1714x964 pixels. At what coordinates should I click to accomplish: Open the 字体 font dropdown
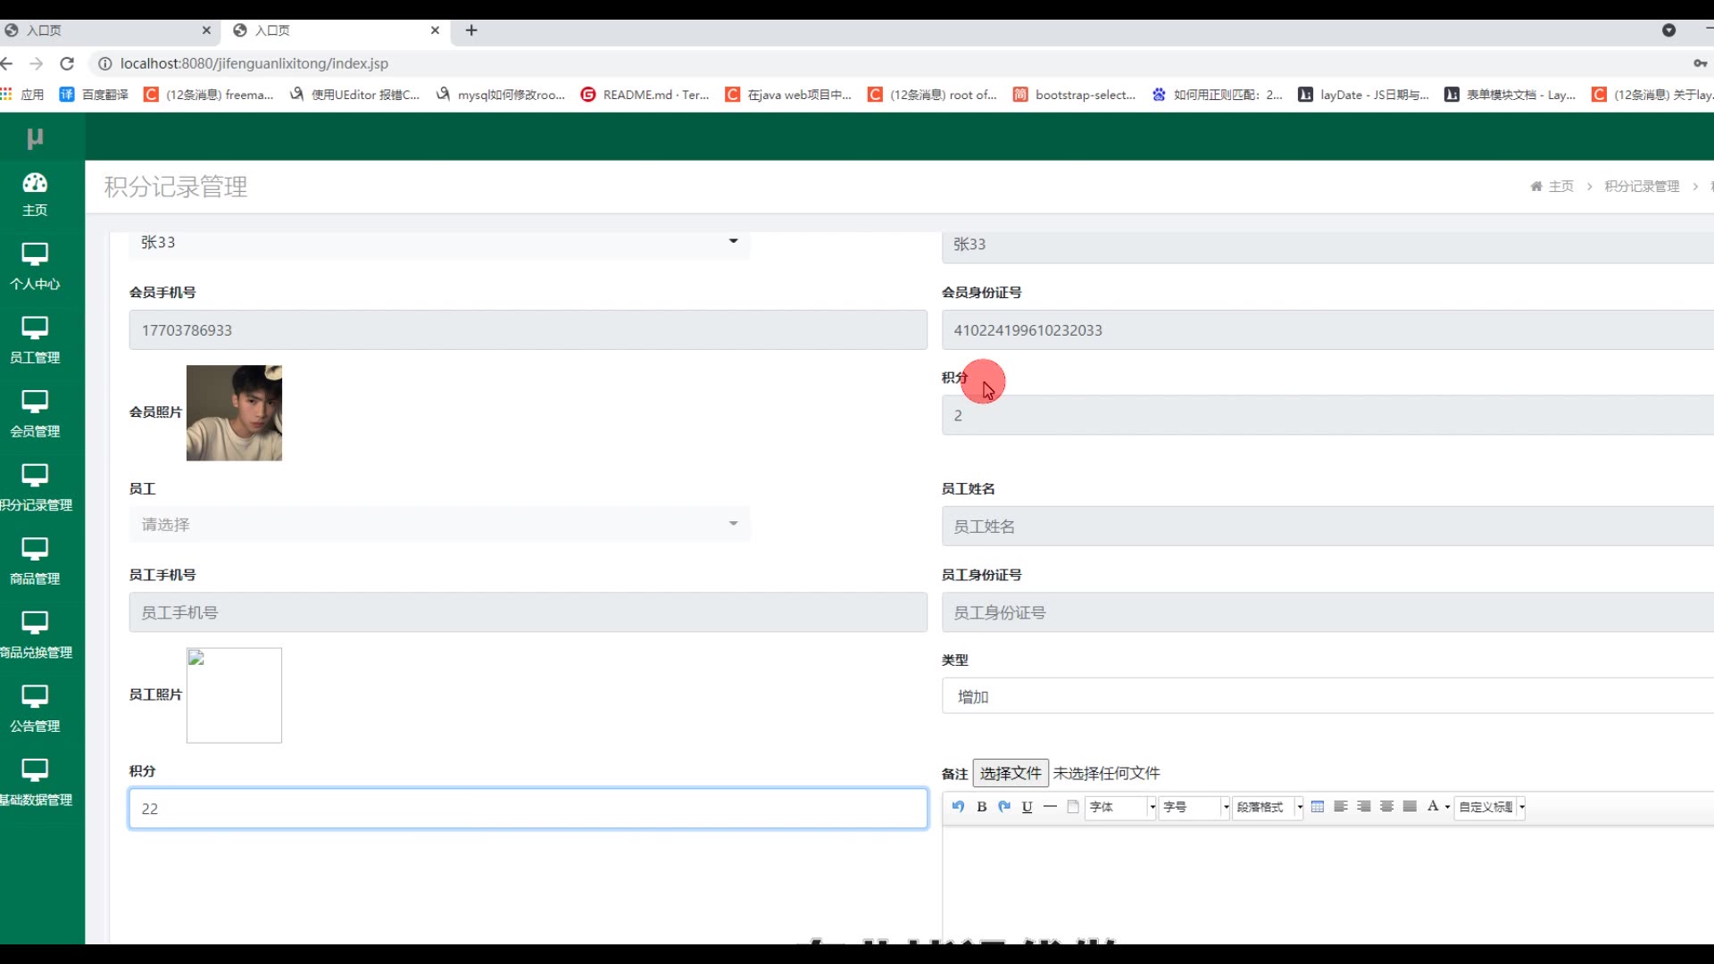[x=1120, y=807]
